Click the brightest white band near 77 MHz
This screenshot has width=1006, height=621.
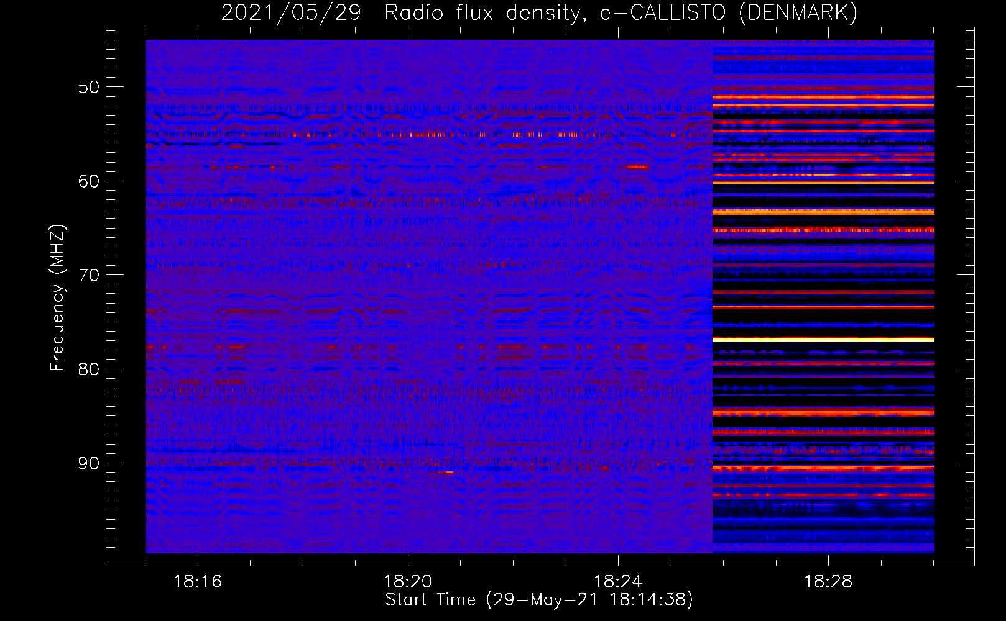(823, 340)
